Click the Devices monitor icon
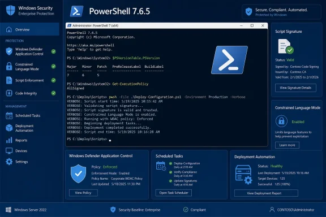 point(9,151)
